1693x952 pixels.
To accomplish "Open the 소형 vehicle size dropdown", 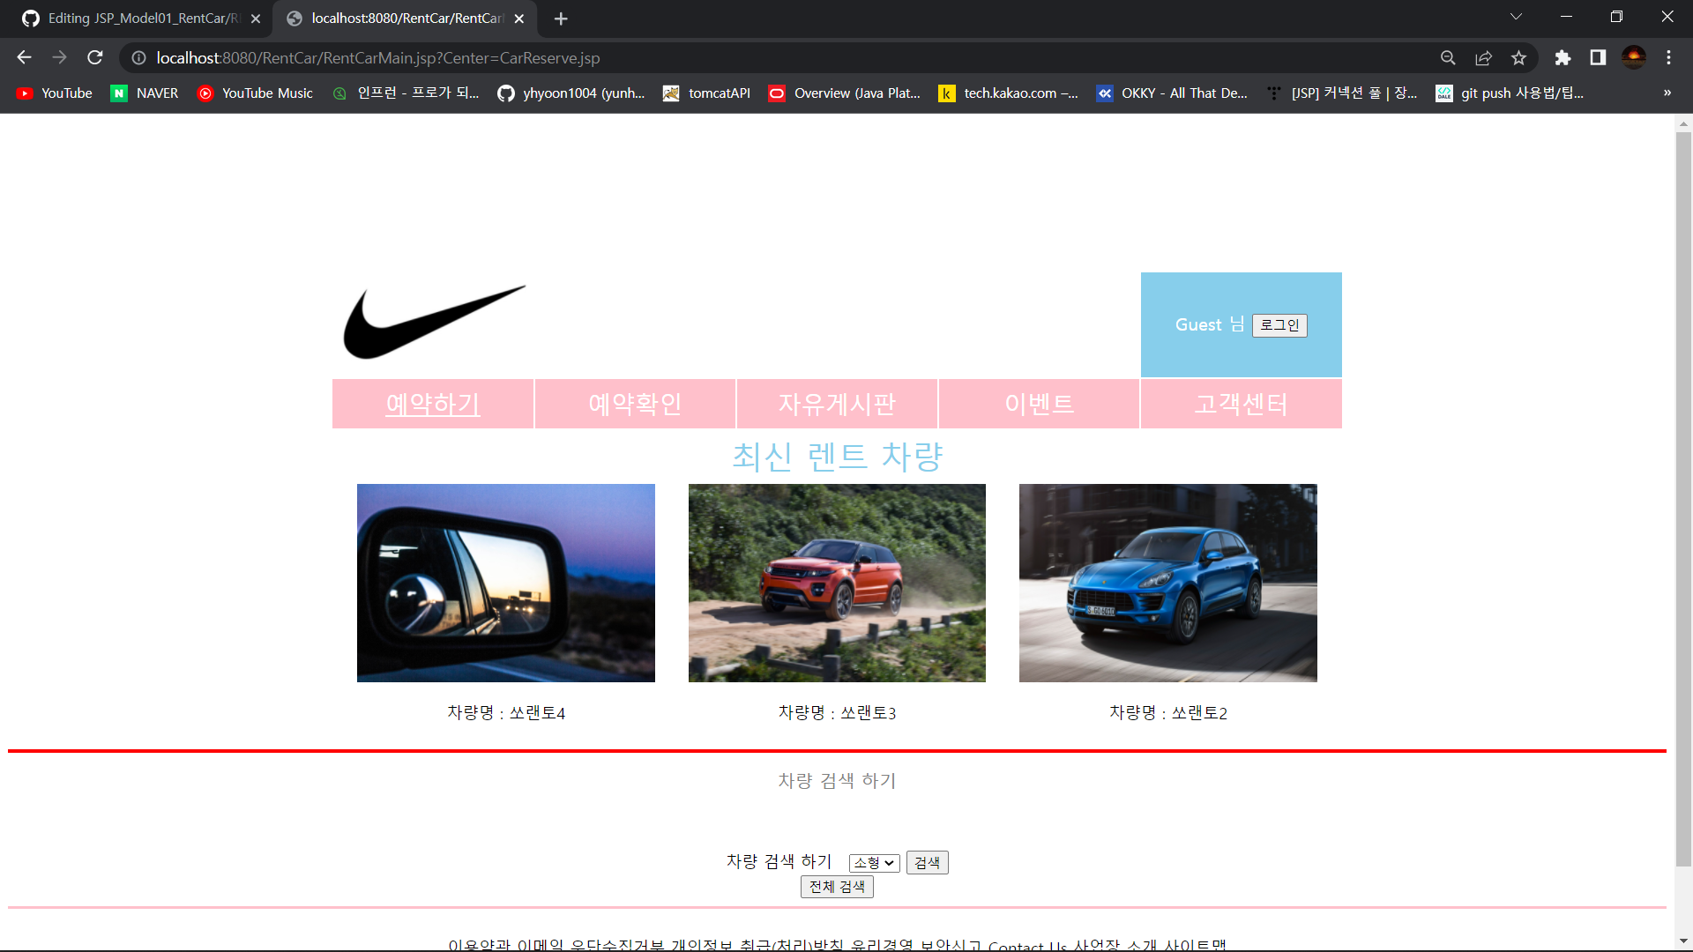I will [872, 862].
